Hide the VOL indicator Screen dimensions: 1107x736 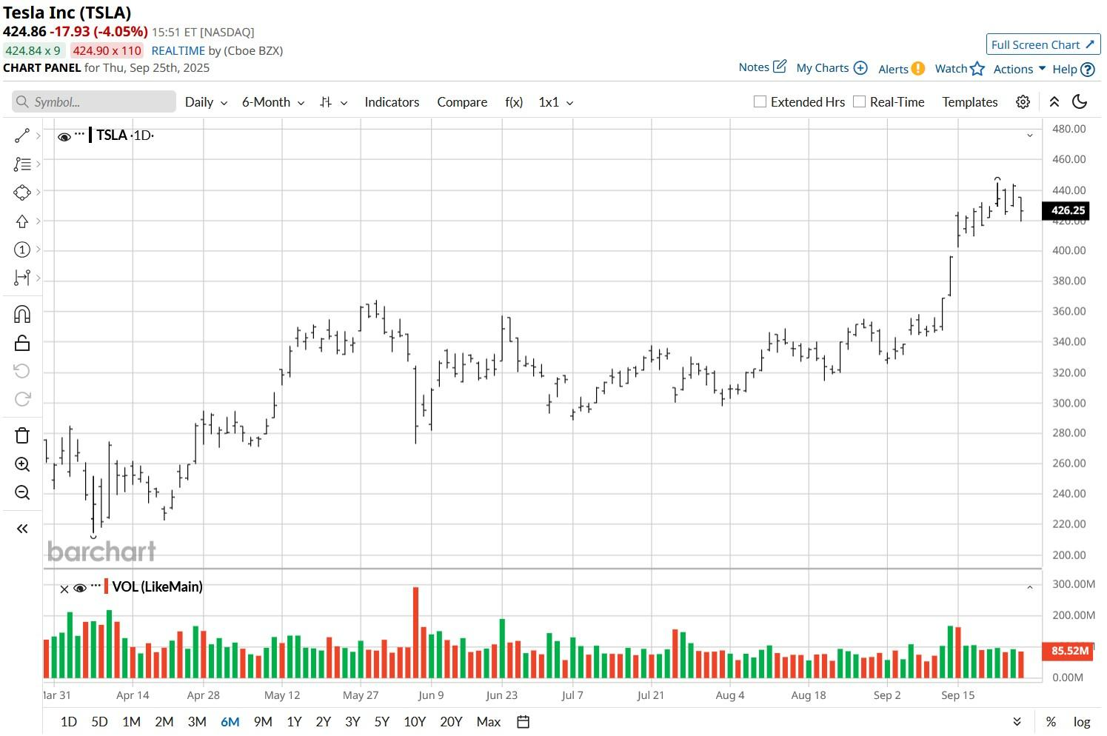tap(80, 588)
